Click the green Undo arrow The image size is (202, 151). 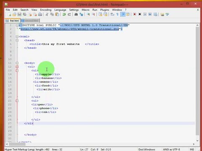coord(64,14)
